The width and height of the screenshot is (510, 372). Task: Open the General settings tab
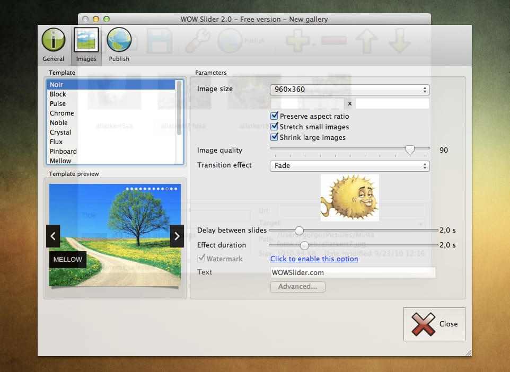[54, 45]
